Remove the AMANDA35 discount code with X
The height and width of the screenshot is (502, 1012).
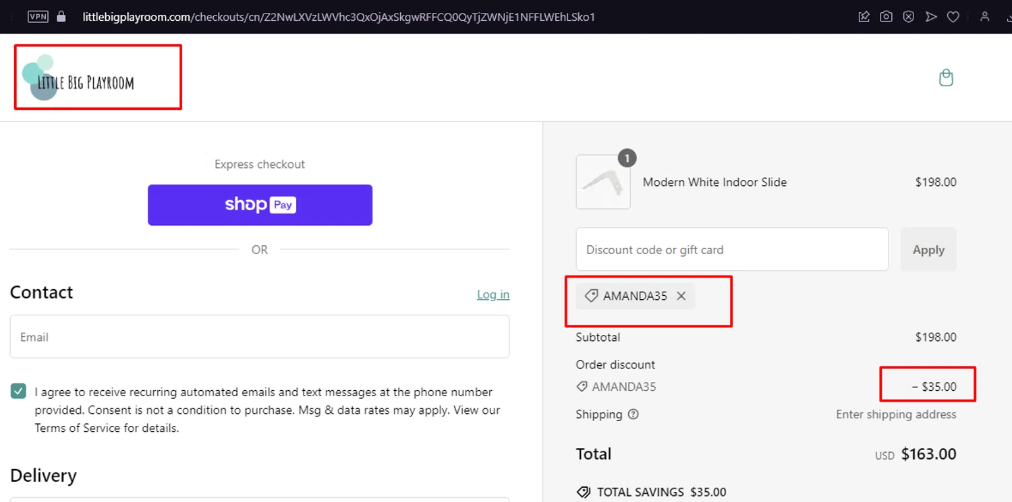(x=681, y=296)
